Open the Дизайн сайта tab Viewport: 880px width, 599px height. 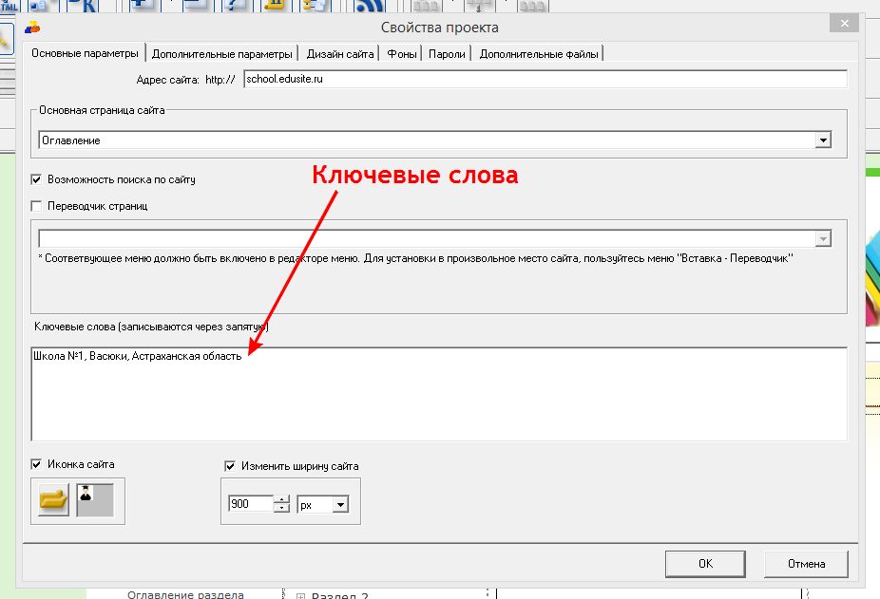point(339,54)
